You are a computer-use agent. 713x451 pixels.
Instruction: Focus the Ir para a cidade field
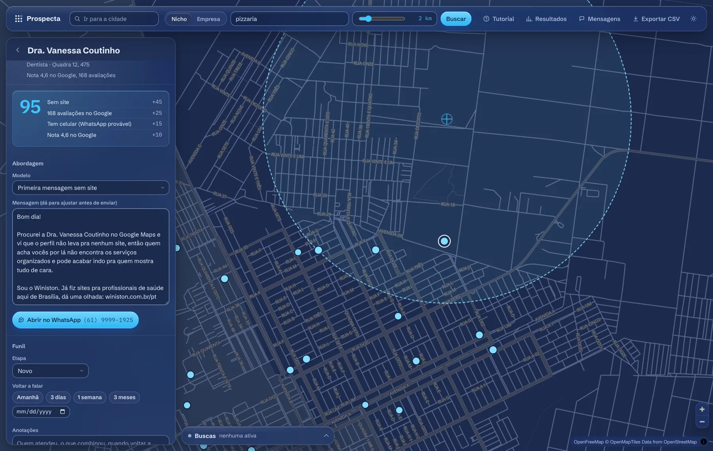(x=114, y=19)
